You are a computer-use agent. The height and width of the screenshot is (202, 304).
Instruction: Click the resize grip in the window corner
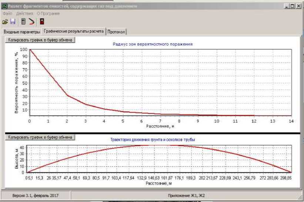pos(300,198)
